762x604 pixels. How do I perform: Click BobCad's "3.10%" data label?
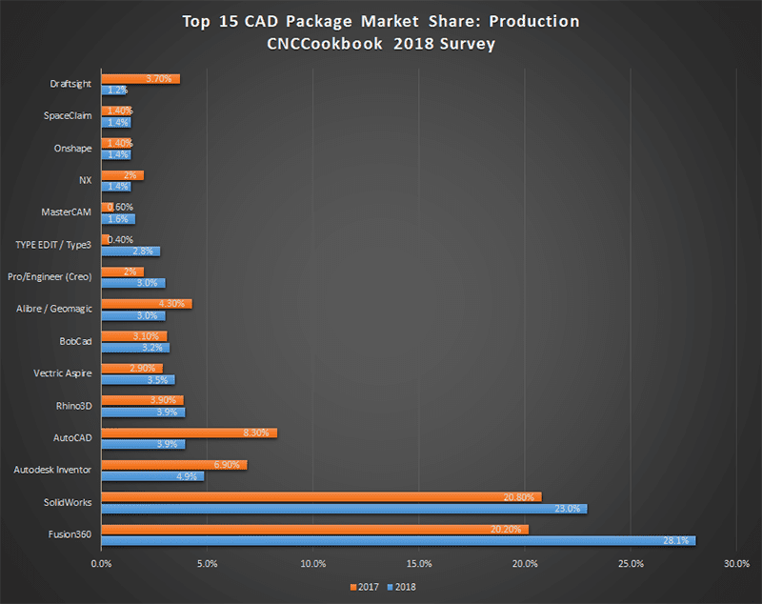146,336
